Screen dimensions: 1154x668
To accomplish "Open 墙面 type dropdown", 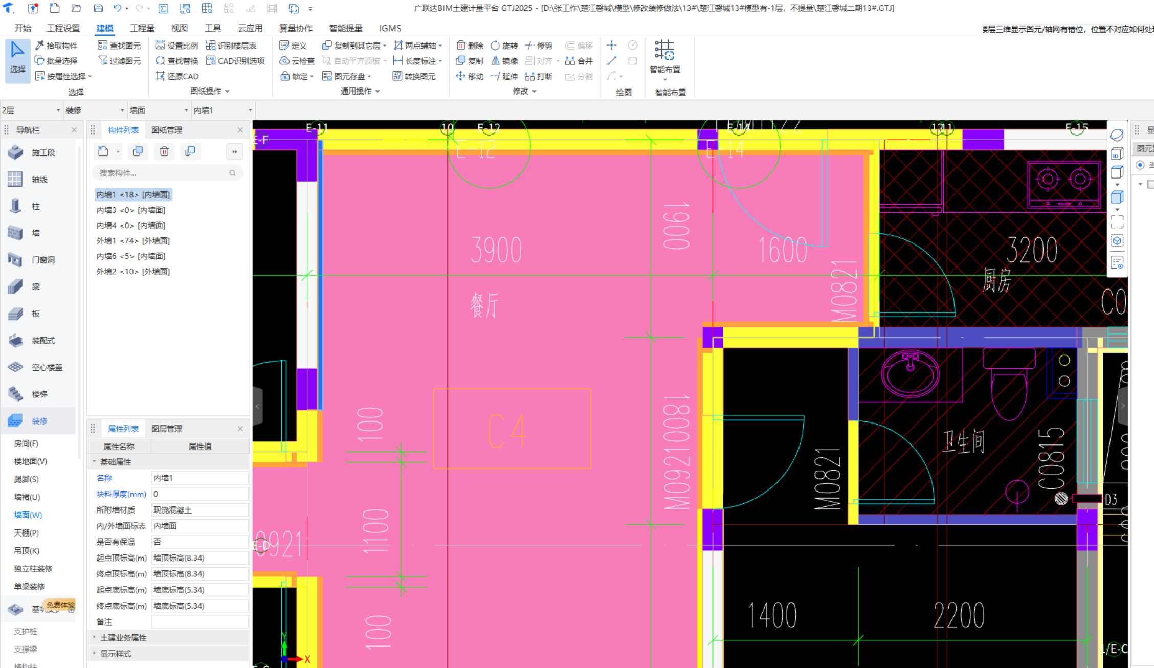I will 159,110.
